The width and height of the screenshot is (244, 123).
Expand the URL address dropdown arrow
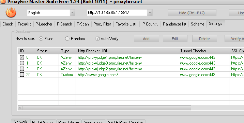(x=150, y=13)
